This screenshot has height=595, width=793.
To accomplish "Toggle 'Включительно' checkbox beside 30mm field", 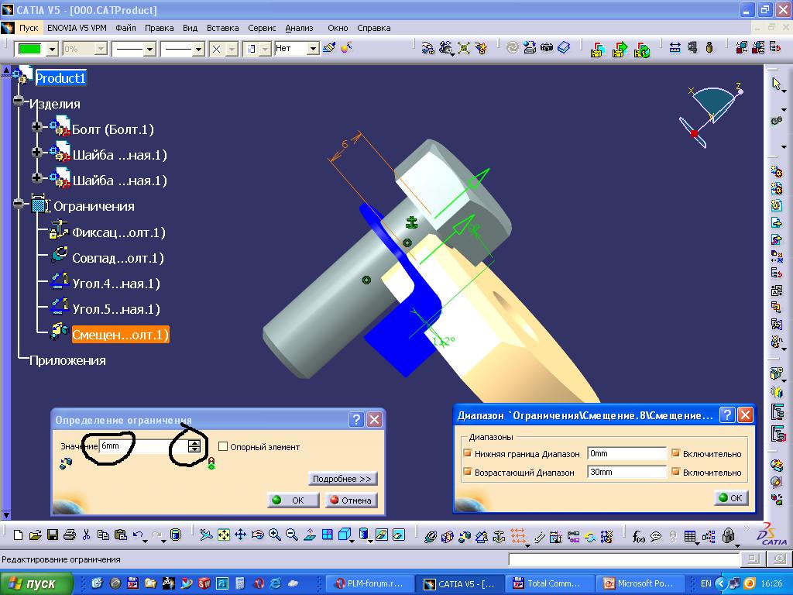I will [675, 472].
